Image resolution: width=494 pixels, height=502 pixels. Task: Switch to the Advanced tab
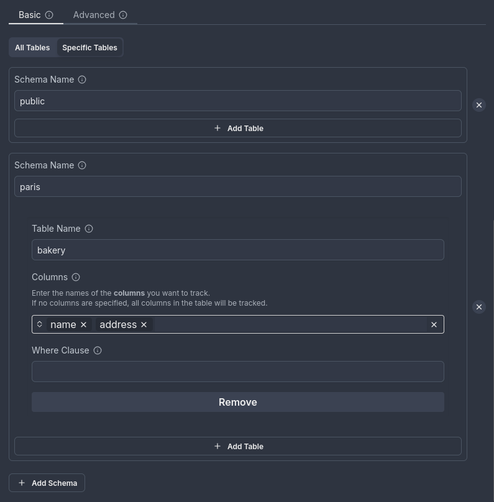(x=94, y=15)
